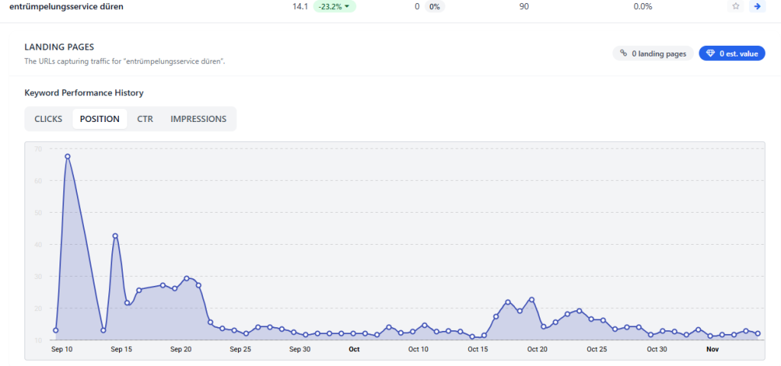Click the diamond icon in est. value badge
This screenshot has width=781, height=366.
click(x=710, y=53)
